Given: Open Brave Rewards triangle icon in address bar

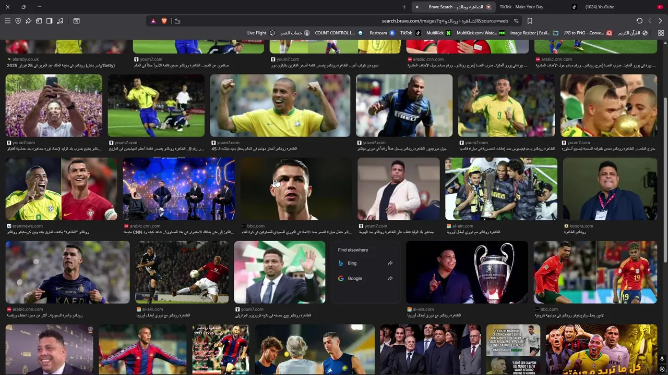Looking at the screenshot, I should (153, 21).
